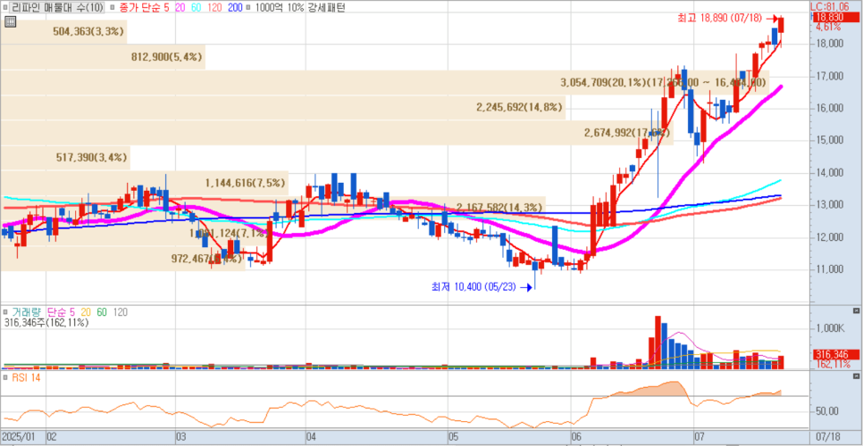863x446 pixels.
Task: Click the 316,346주(162,11%) volume readout
Action: point(46,323)
